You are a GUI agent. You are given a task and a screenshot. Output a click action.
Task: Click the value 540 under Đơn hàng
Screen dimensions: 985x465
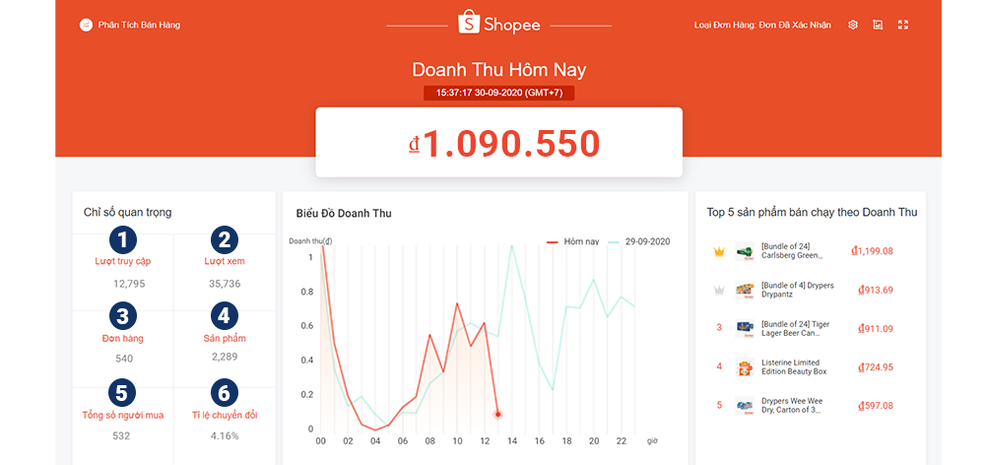pyautogui.click(x=122, y=359)
